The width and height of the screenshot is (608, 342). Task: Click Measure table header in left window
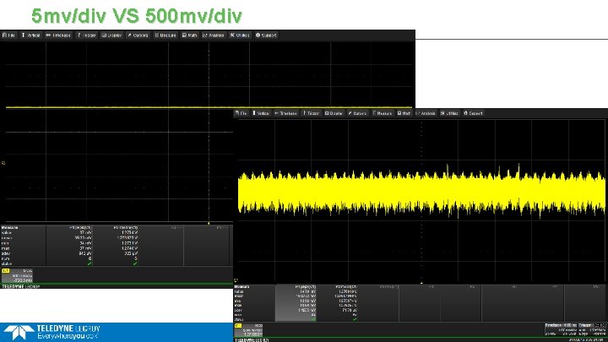(x=9, y=228)
